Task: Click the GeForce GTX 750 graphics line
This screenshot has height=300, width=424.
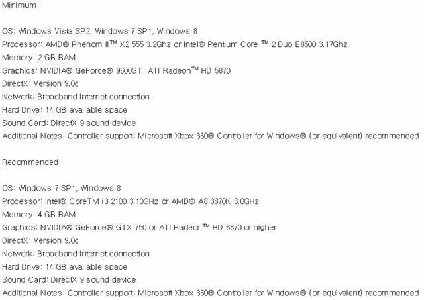Action: tap(139, 228)
